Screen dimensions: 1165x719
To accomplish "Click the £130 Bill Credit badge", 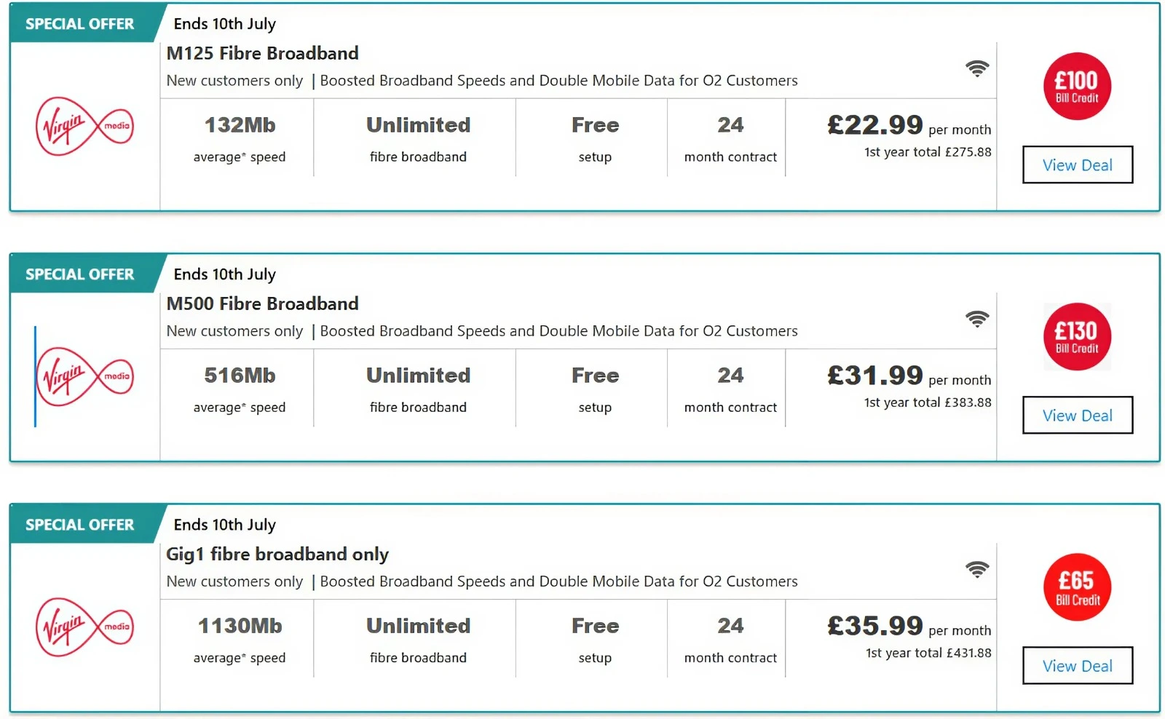I will pos(1077,337).
